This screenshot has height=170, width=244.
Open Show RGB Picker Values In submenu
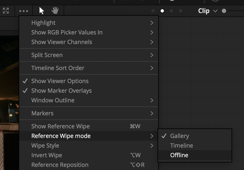coord(67,33)
